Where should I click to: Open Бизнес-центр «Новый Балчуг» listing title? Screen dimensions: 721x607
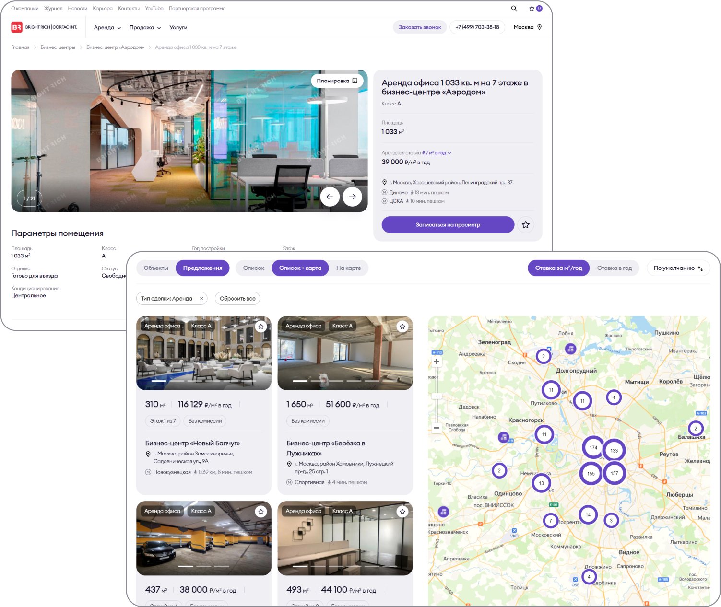point(192,444)
